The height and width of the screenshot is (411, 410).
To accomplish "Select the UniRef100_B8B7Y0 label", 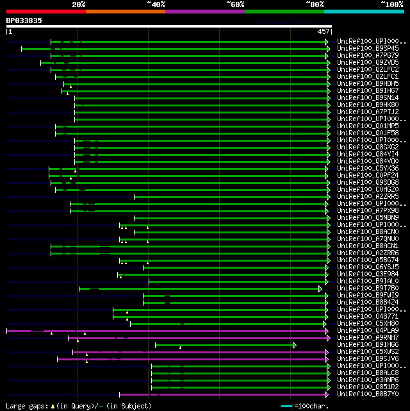I will [368, 394].
